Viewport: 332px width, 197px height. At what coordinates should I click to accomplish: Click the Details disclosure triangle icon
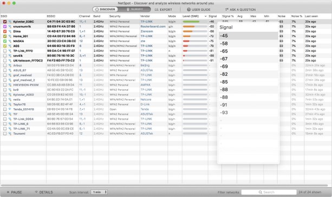pos(36,192)
